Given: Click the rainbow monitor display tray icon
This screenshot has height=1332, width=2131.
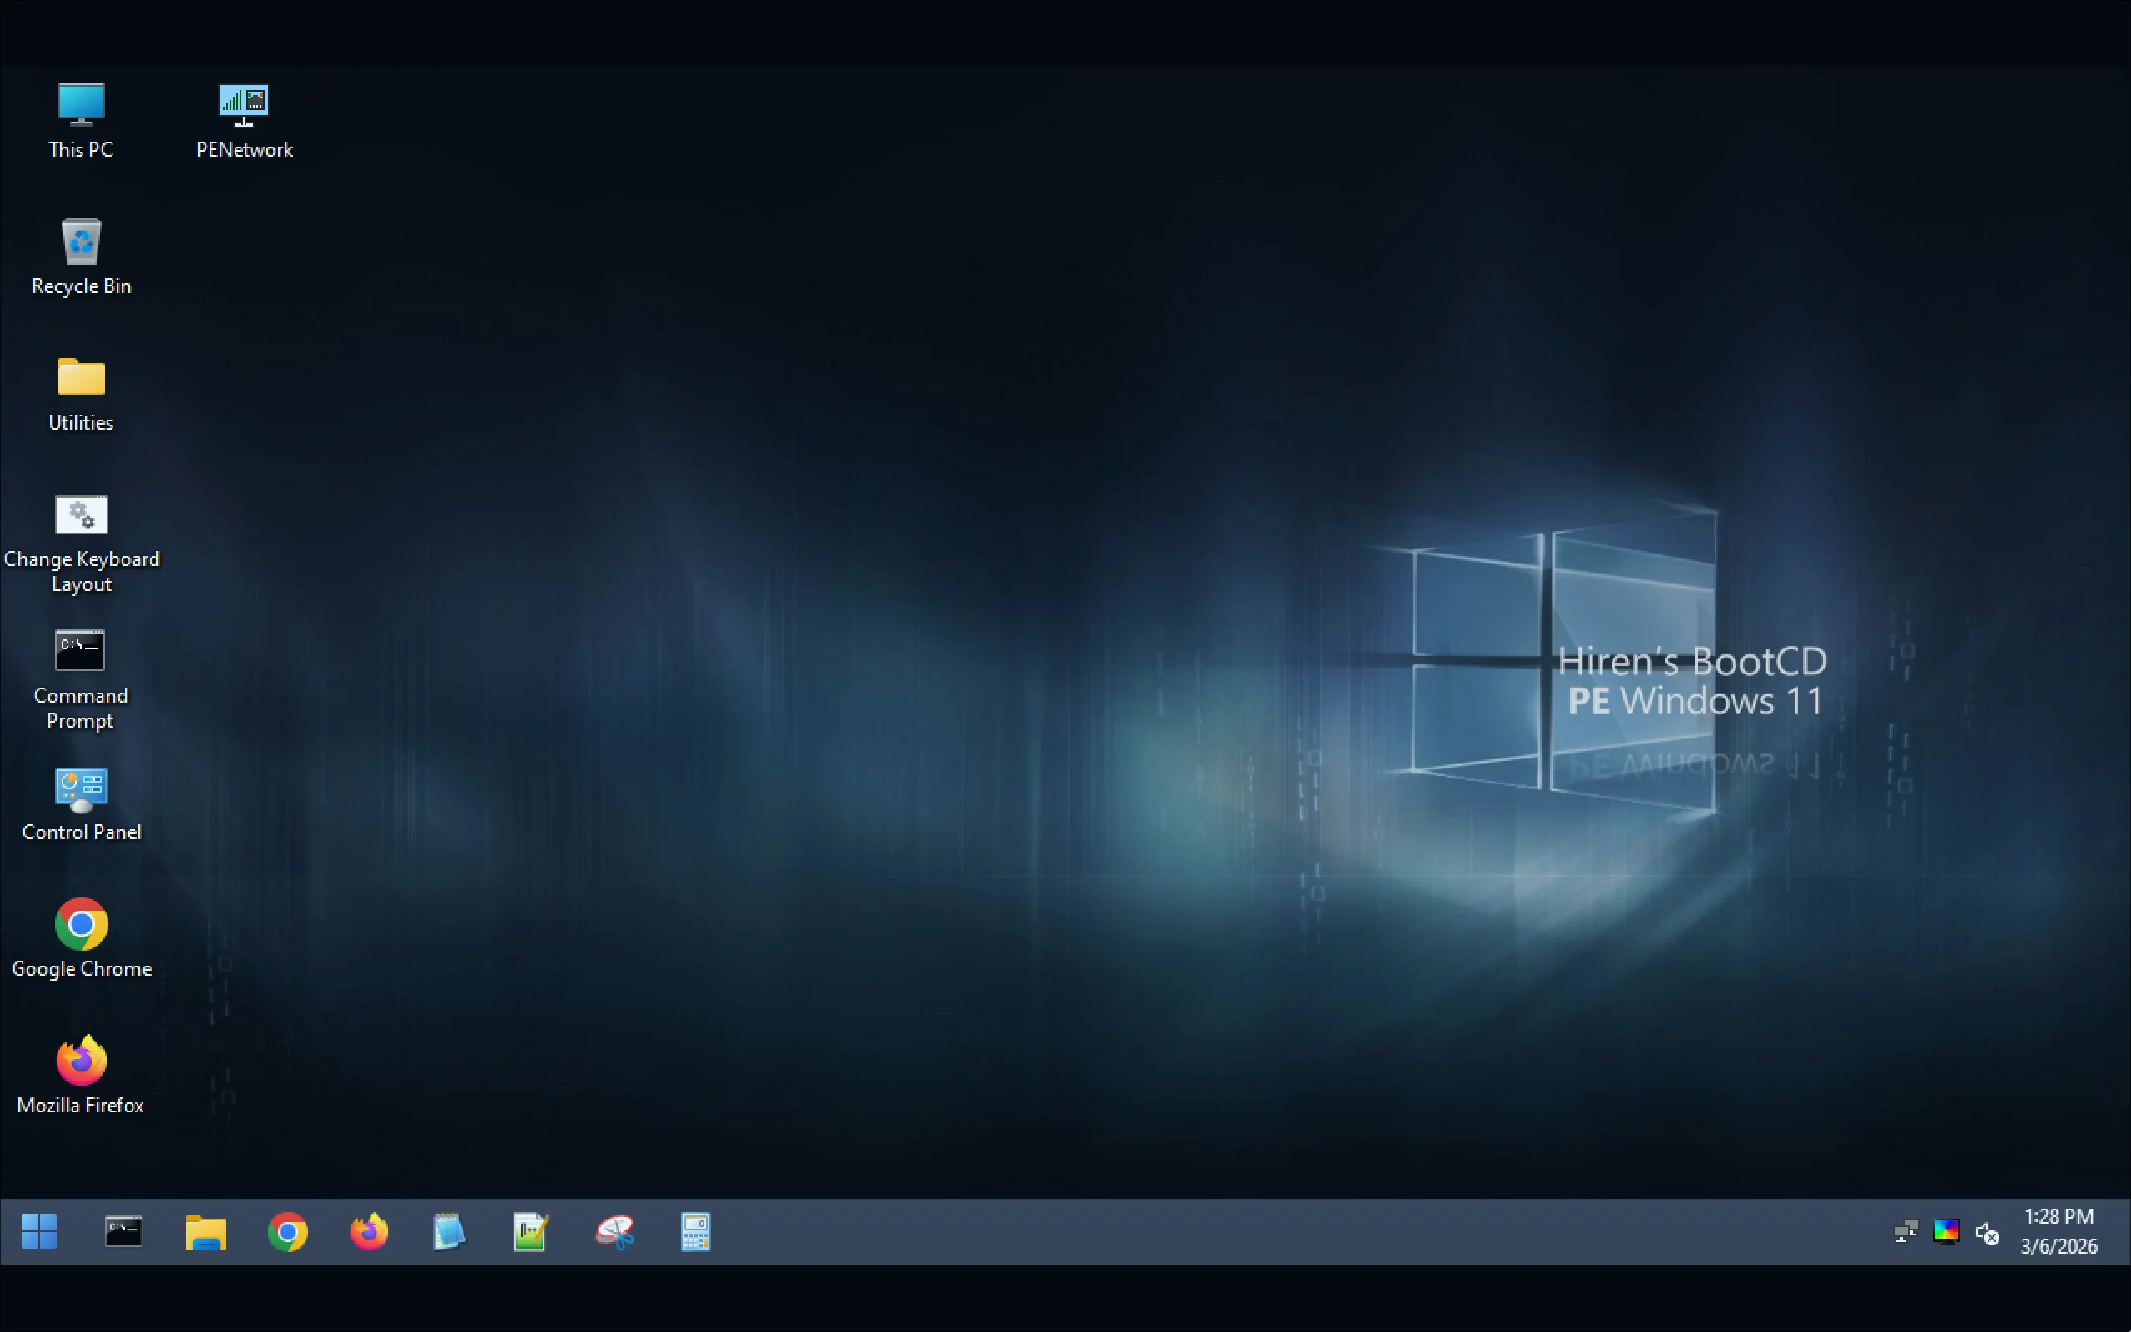Looking at the screenshot, I should coord(1946,1231).
